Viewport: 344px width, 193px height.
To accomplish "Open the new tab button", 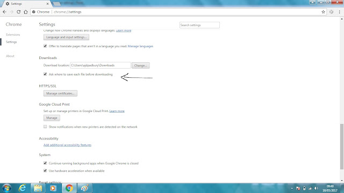I will 57,4.
